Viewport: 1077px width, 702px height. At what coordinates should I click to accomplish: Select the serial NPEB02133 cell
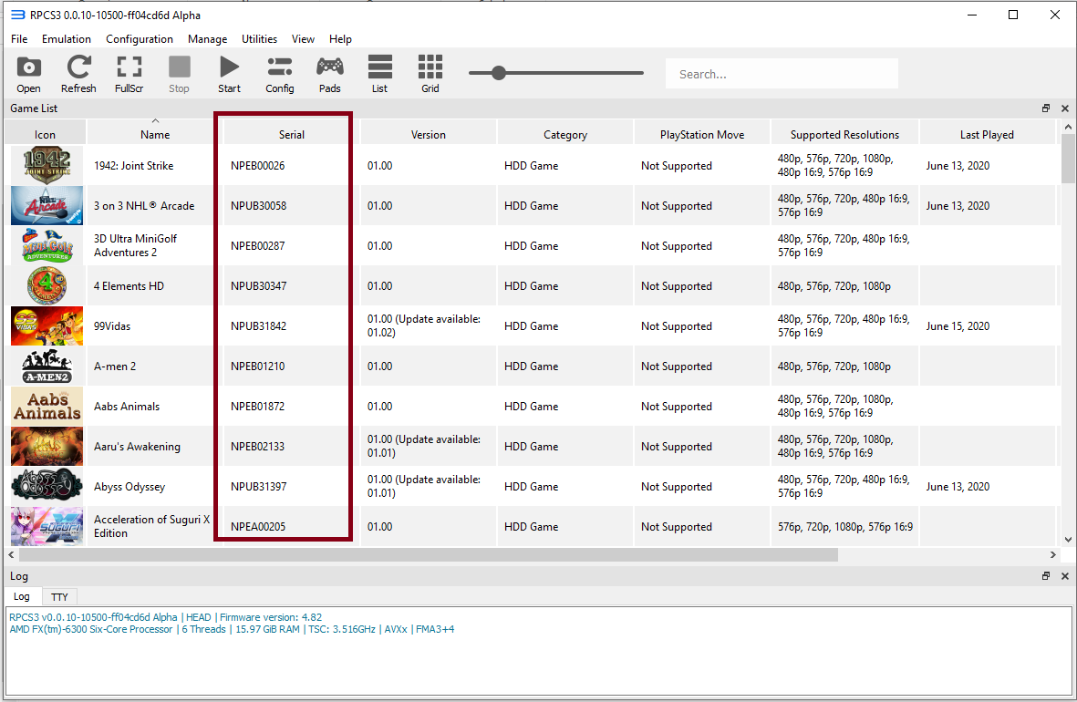291,447
